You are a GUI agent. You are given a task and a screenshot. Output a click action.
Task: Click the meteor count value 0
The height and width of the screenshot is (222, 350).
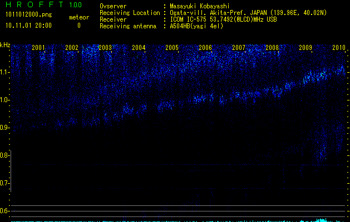(x=79, y=26)
